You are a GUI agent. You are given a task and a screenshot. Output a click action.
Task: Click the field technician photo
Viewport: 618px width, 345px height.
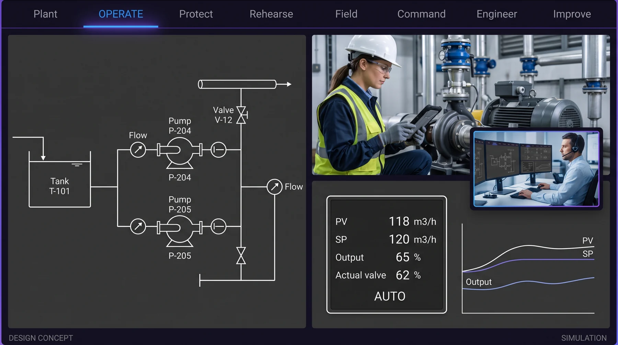pyautogui.click(x=391, y=105)
